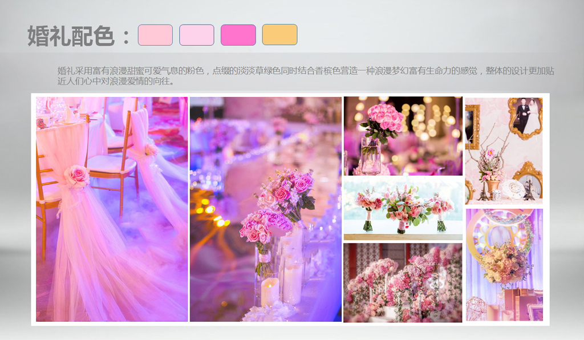Open the bouquet with round gold ornament photo
The width and height of the screenshot is (584, 340).
coord(504,265)
